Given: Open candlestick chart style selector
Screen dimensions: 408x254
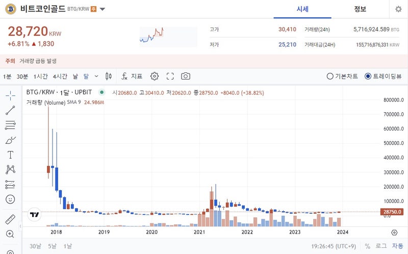Looking at the screenshot, I should pyautogui.click(x=109, y=77).
